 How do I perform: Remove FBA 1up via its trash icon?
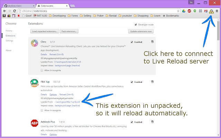(152, 82)
